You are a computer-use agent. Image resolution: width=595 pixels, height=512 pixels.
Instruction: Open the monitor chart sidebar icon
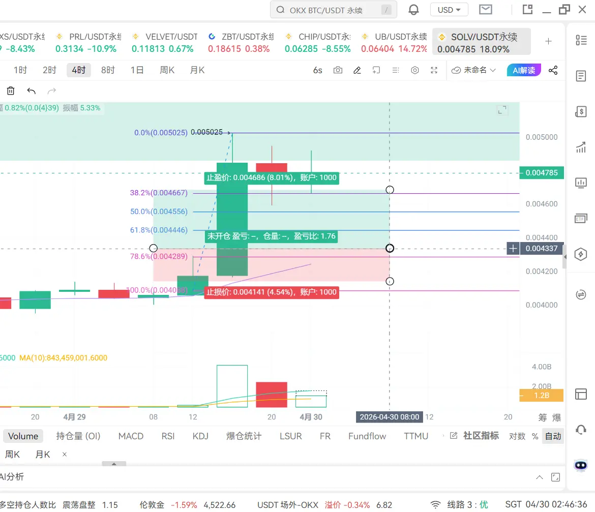[581, 183]
